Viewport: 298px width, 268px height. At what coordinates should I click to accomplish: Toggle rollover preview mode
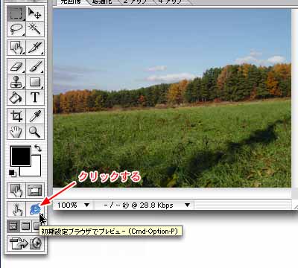tap(16, 209)
